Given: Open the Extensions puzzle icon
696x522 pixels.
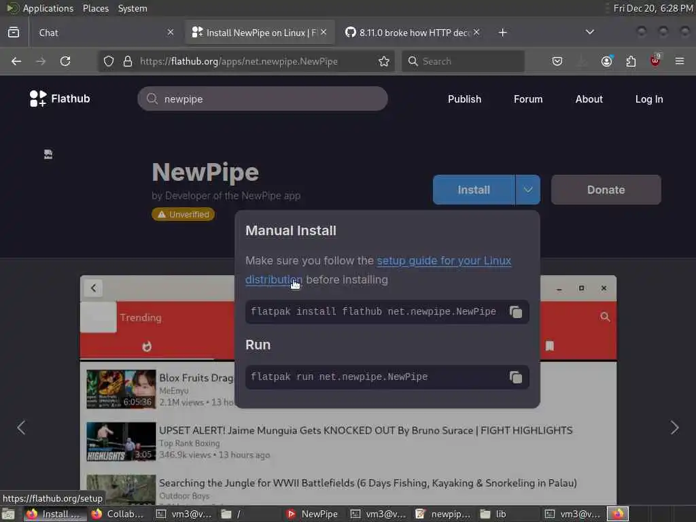Looking at the screenshot, I should coord(631,61).
